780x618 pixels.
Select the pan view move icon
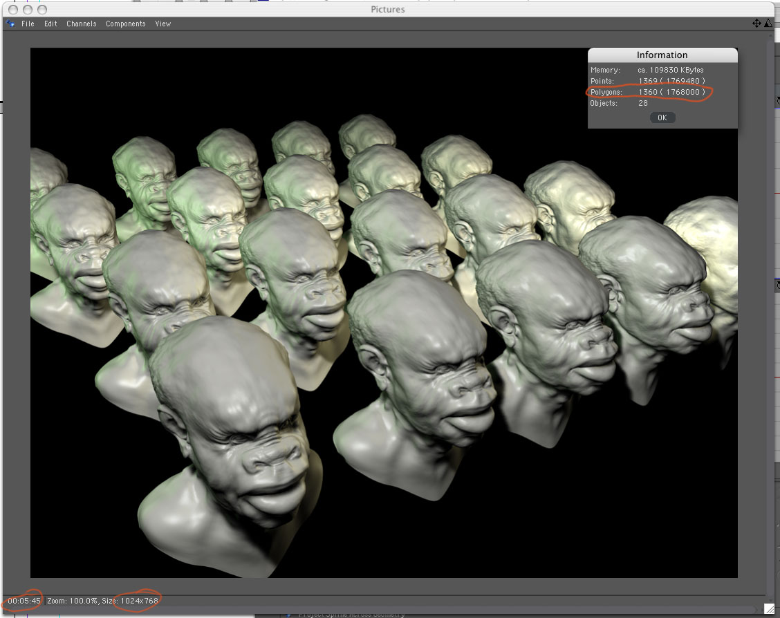point(756,24)
